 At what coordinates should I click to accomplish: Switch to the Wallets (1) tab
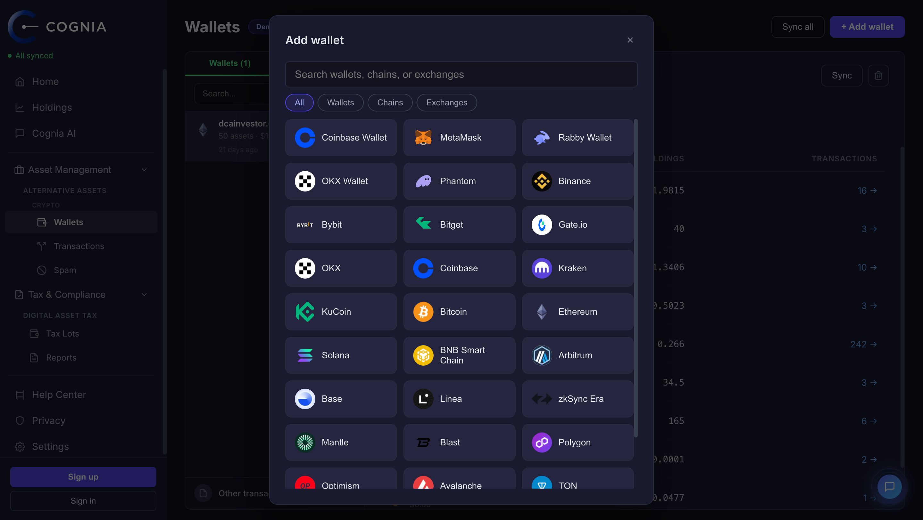(230, 63)
